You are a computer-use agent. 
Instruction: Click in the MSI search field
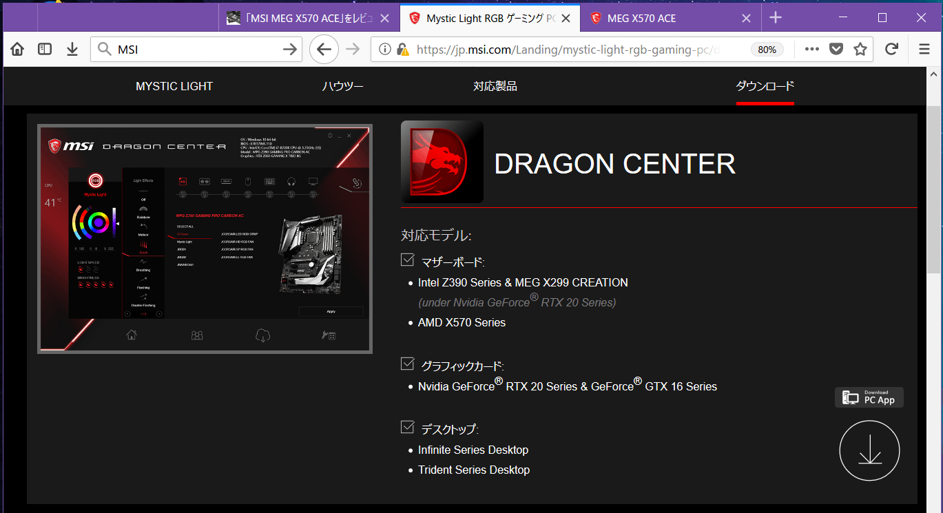[x=196, y=50]
